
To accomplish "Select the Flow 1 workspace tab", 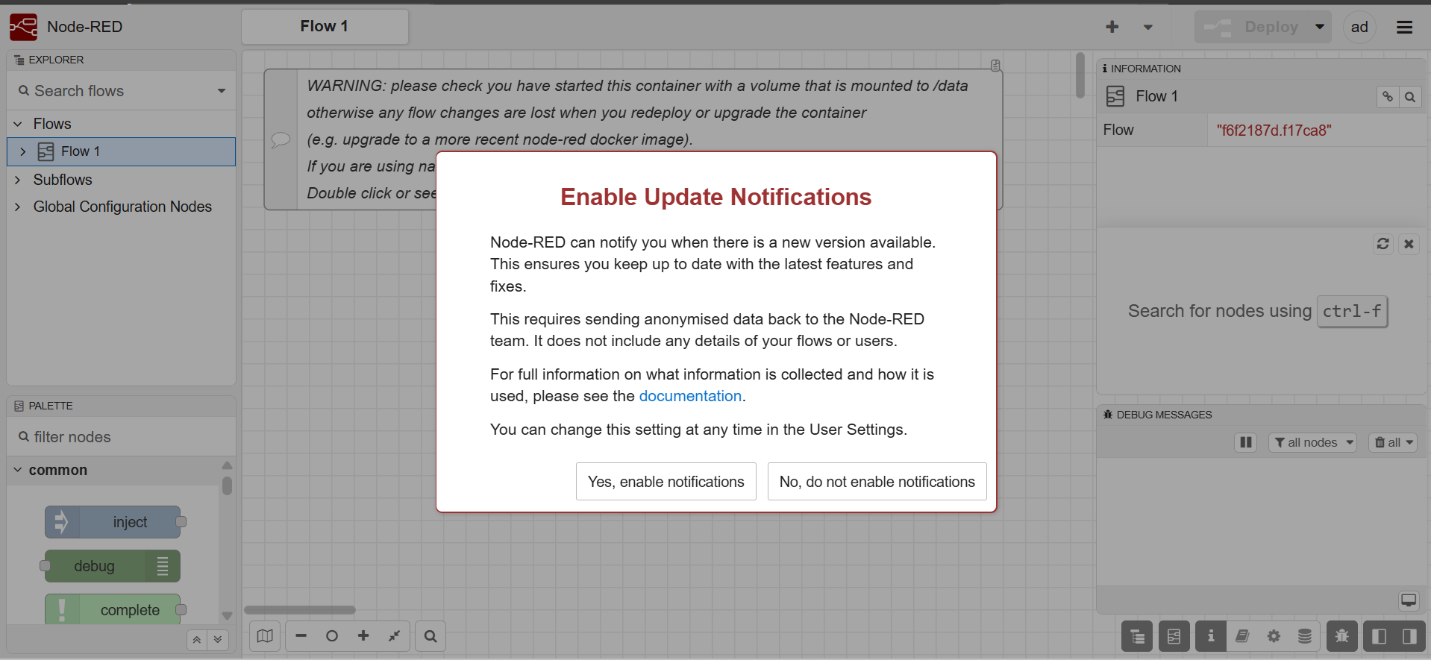I will tap(325, 27).
